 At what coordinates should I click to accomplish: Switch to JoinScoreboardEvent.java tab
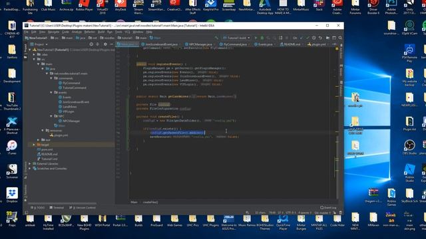point(160,44)
